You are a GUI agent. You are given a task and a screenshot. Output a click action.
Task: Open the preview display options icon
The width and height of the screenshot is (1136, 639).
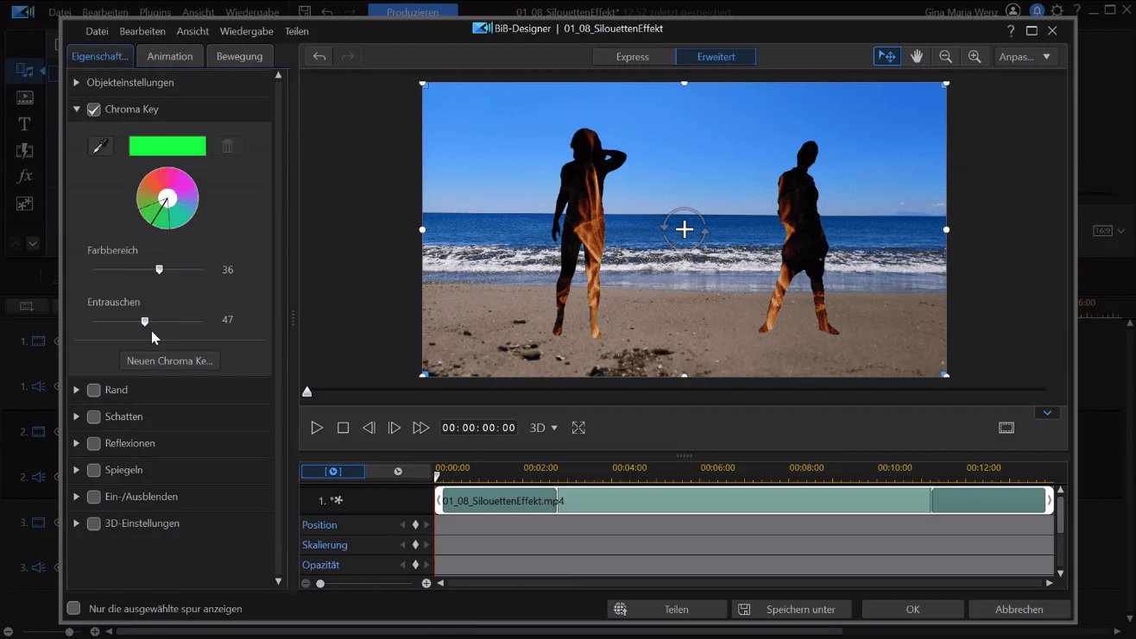click(x=1007, y=428)
